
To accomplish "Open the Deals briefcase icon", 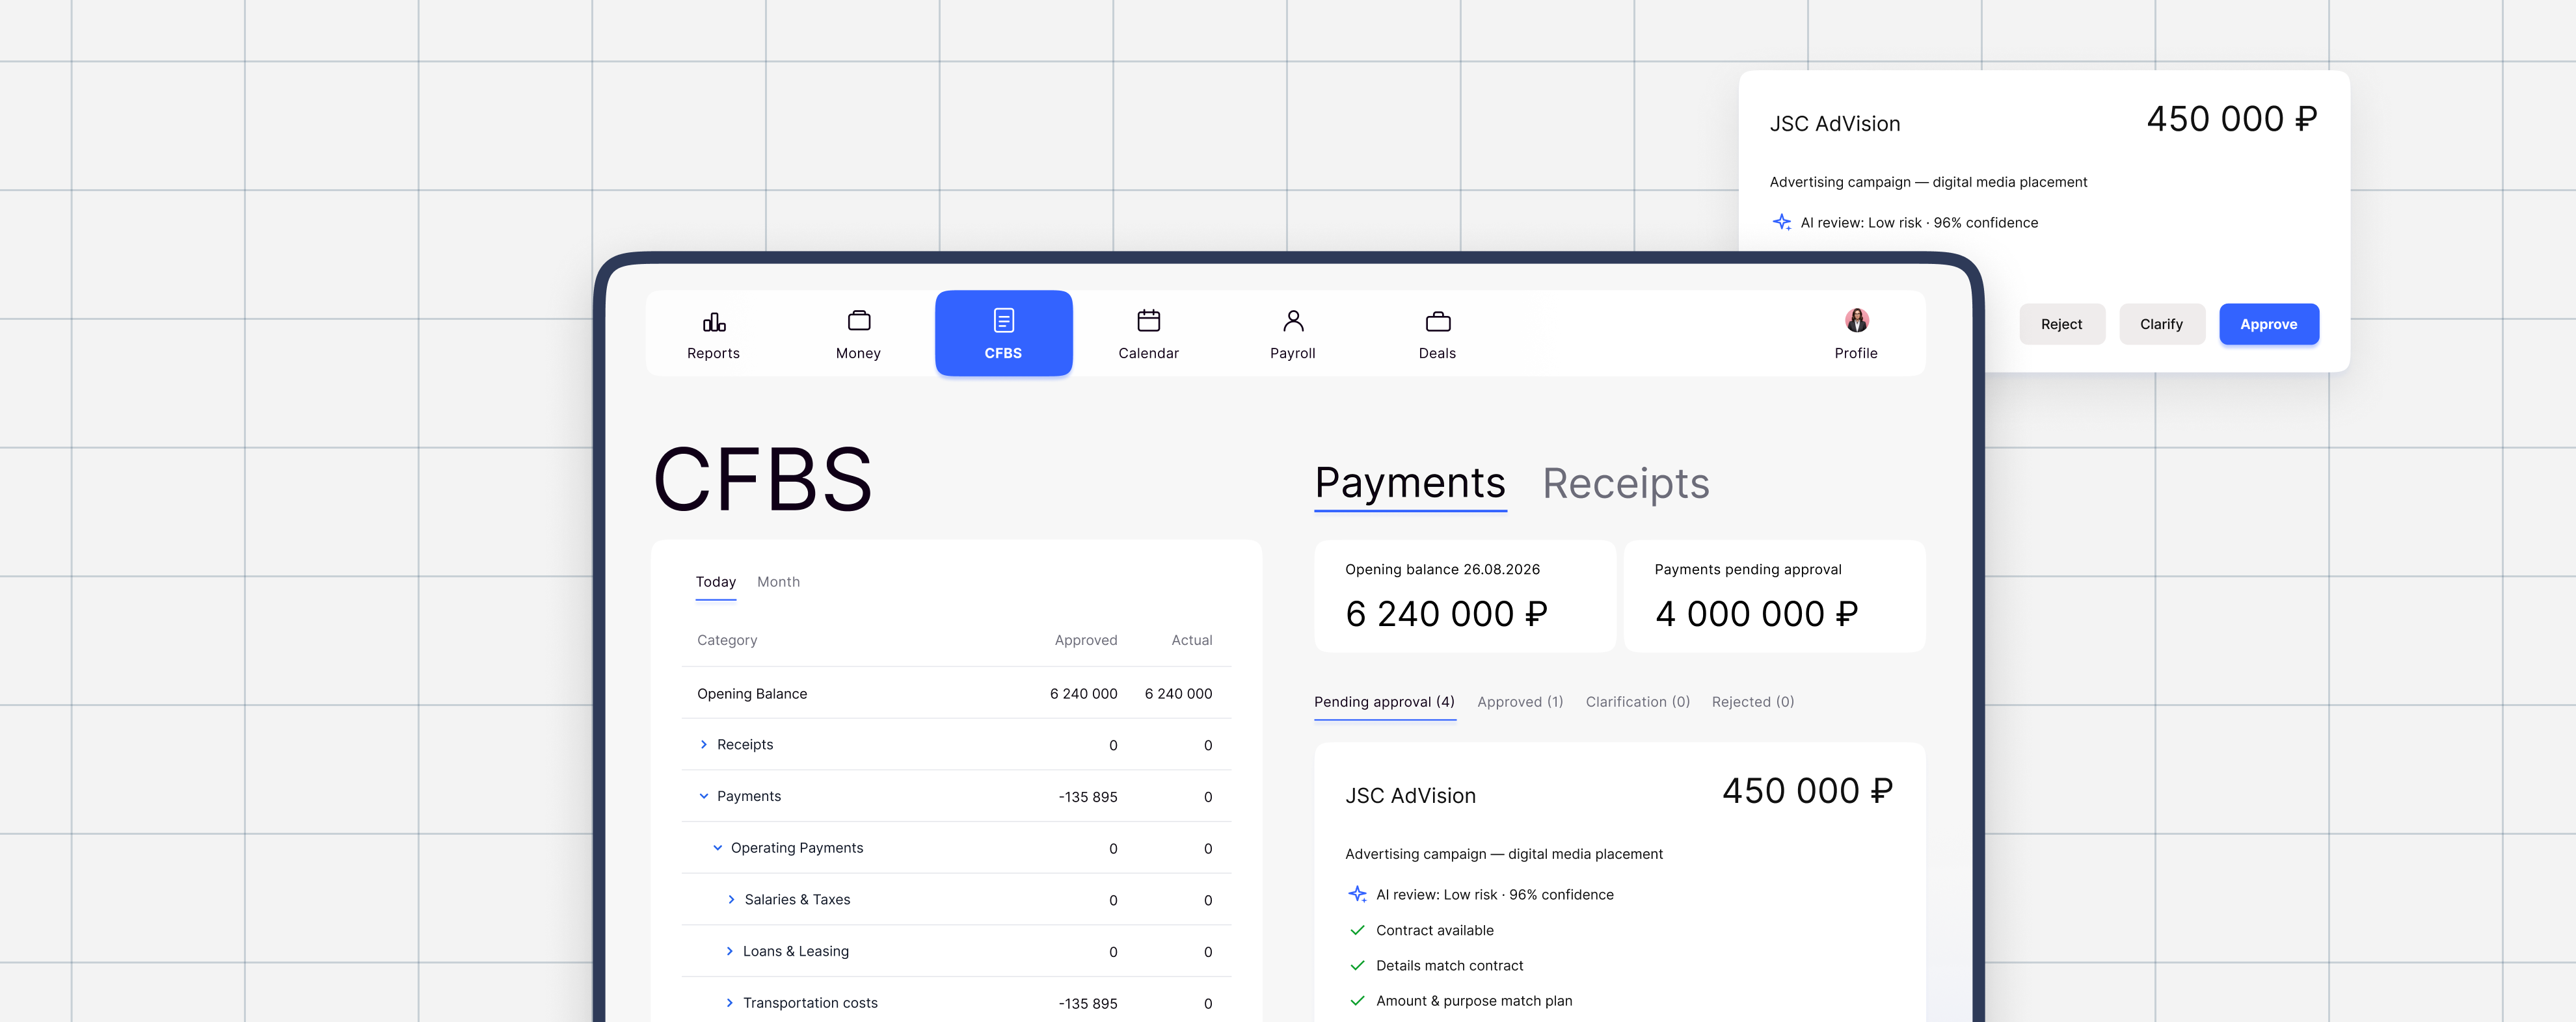I will (1437, 321).
